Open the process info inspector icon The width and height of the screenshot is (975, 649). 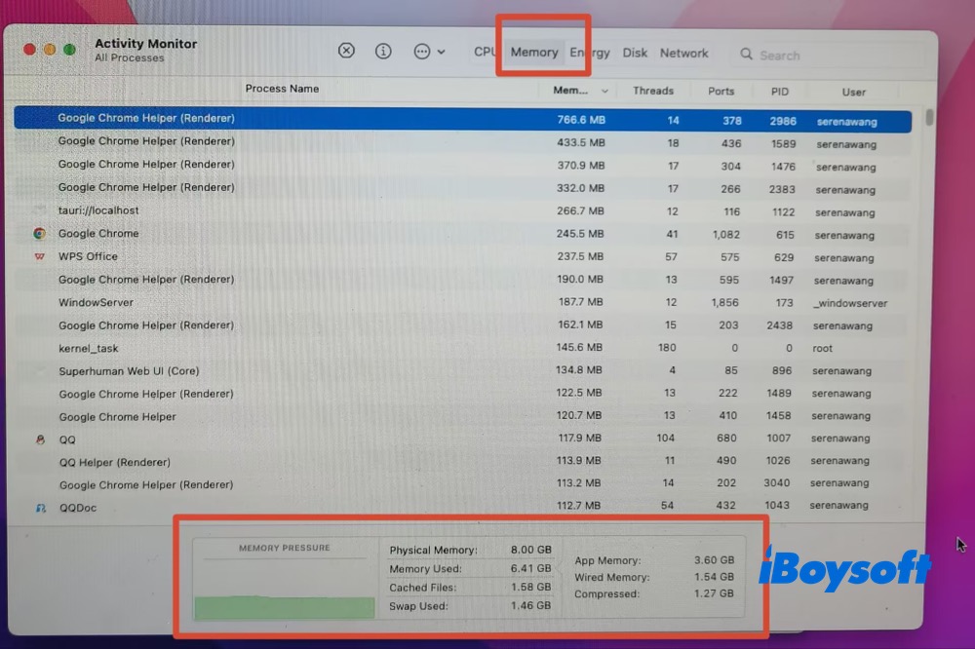[383, 51]
